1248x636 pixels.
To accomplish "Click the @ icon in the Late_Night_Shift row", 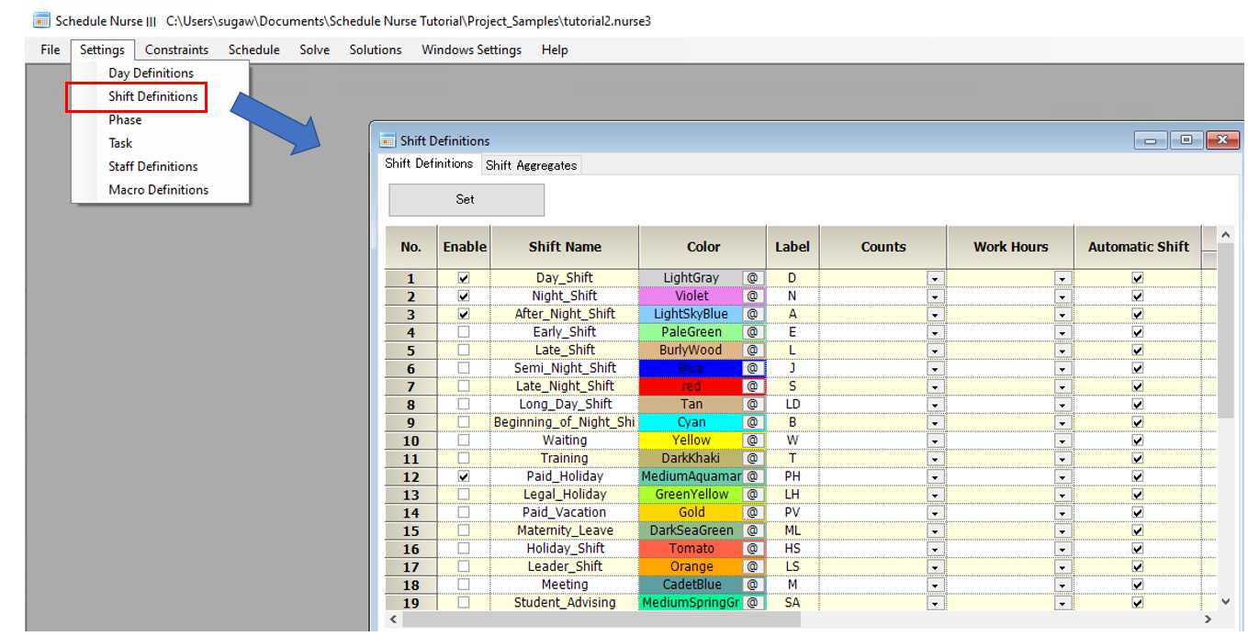I will tap(753, 386).
